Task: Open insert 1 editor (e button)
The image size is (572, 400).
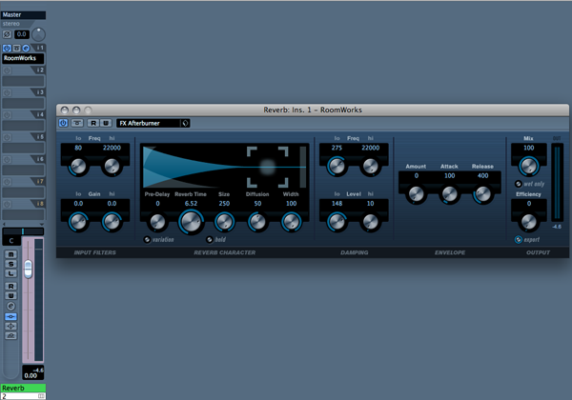Action: [26, 48]
